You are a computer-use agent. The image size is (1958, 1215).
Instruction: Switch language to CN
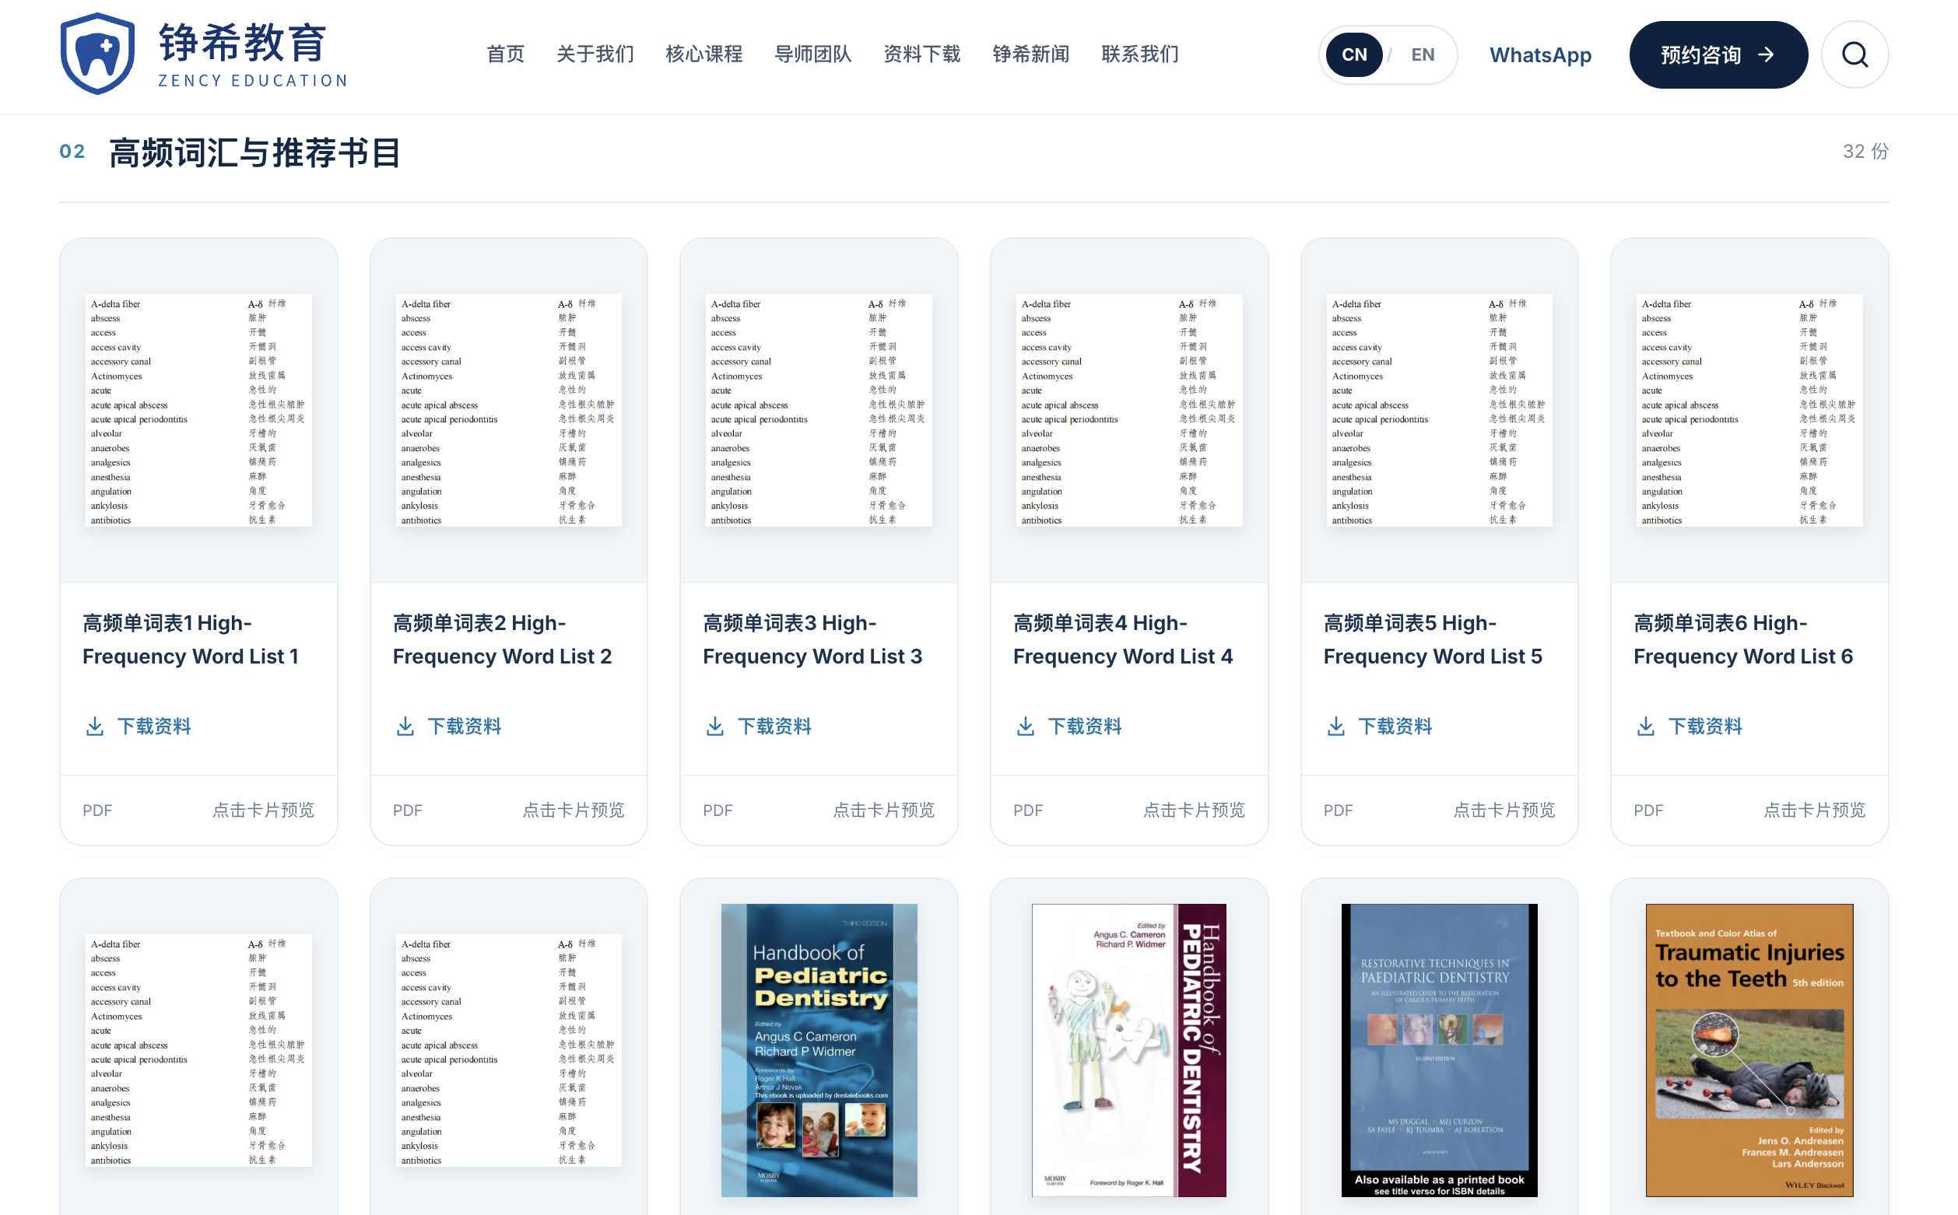pos(1354,54)
